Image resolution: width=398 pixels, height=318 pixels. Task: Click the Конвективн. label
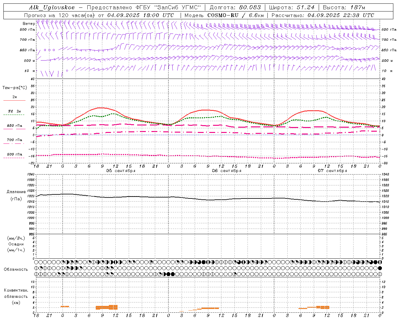tap(16, 290)
